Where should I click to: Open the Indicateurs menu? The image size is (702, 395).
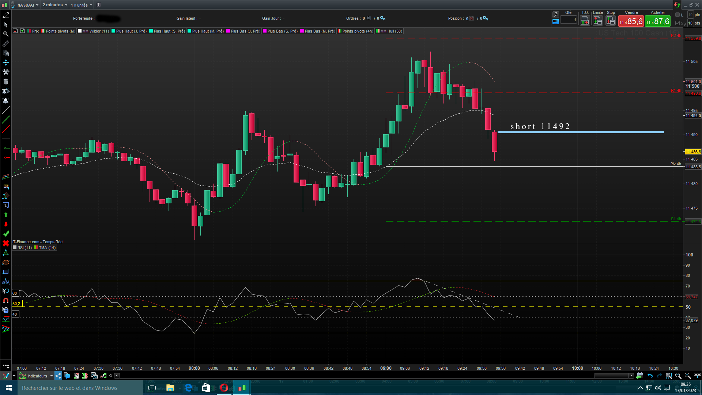point(37,376)
